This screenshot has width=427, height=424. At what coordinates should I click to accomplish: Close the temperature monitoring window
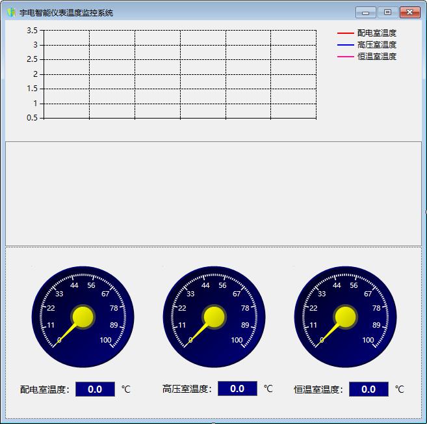409,12
